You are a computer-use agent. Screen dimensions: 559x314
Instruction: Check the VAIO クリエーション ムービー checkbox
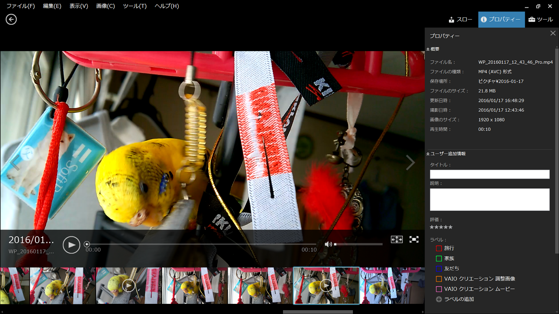click(439, 289)
